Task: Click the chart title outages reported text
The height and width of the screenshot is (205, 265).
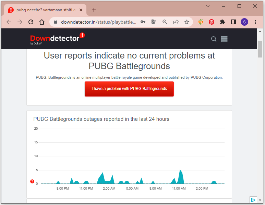Action: click(x=101, y=119)
